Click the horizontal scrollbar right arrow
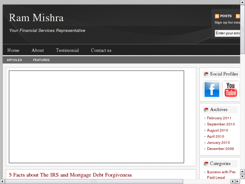 (x=237, y=181)
